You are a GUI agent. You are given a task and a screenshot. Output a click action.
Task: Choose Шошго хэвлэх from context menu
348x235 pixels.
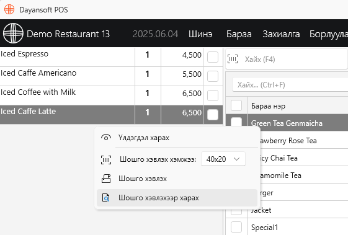177,179
